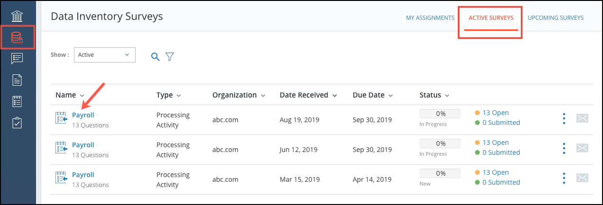Open the clipboard checkmark sidebar icon
The height and width of the screenshot is (205, 603).
tap(18, 123)
